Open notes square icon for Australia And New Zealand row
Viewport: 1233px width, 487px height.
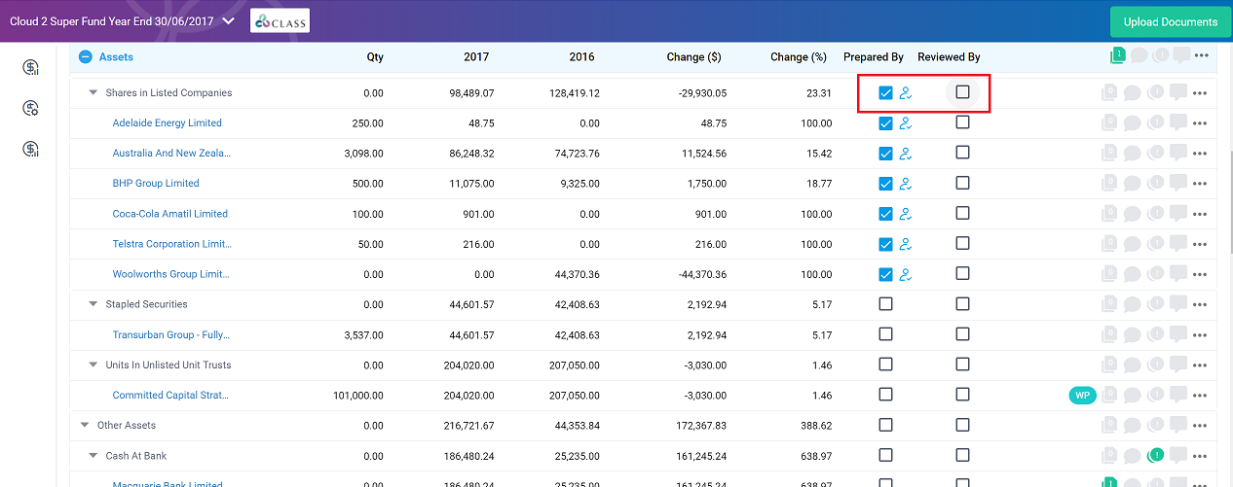tap(1179, 154)
